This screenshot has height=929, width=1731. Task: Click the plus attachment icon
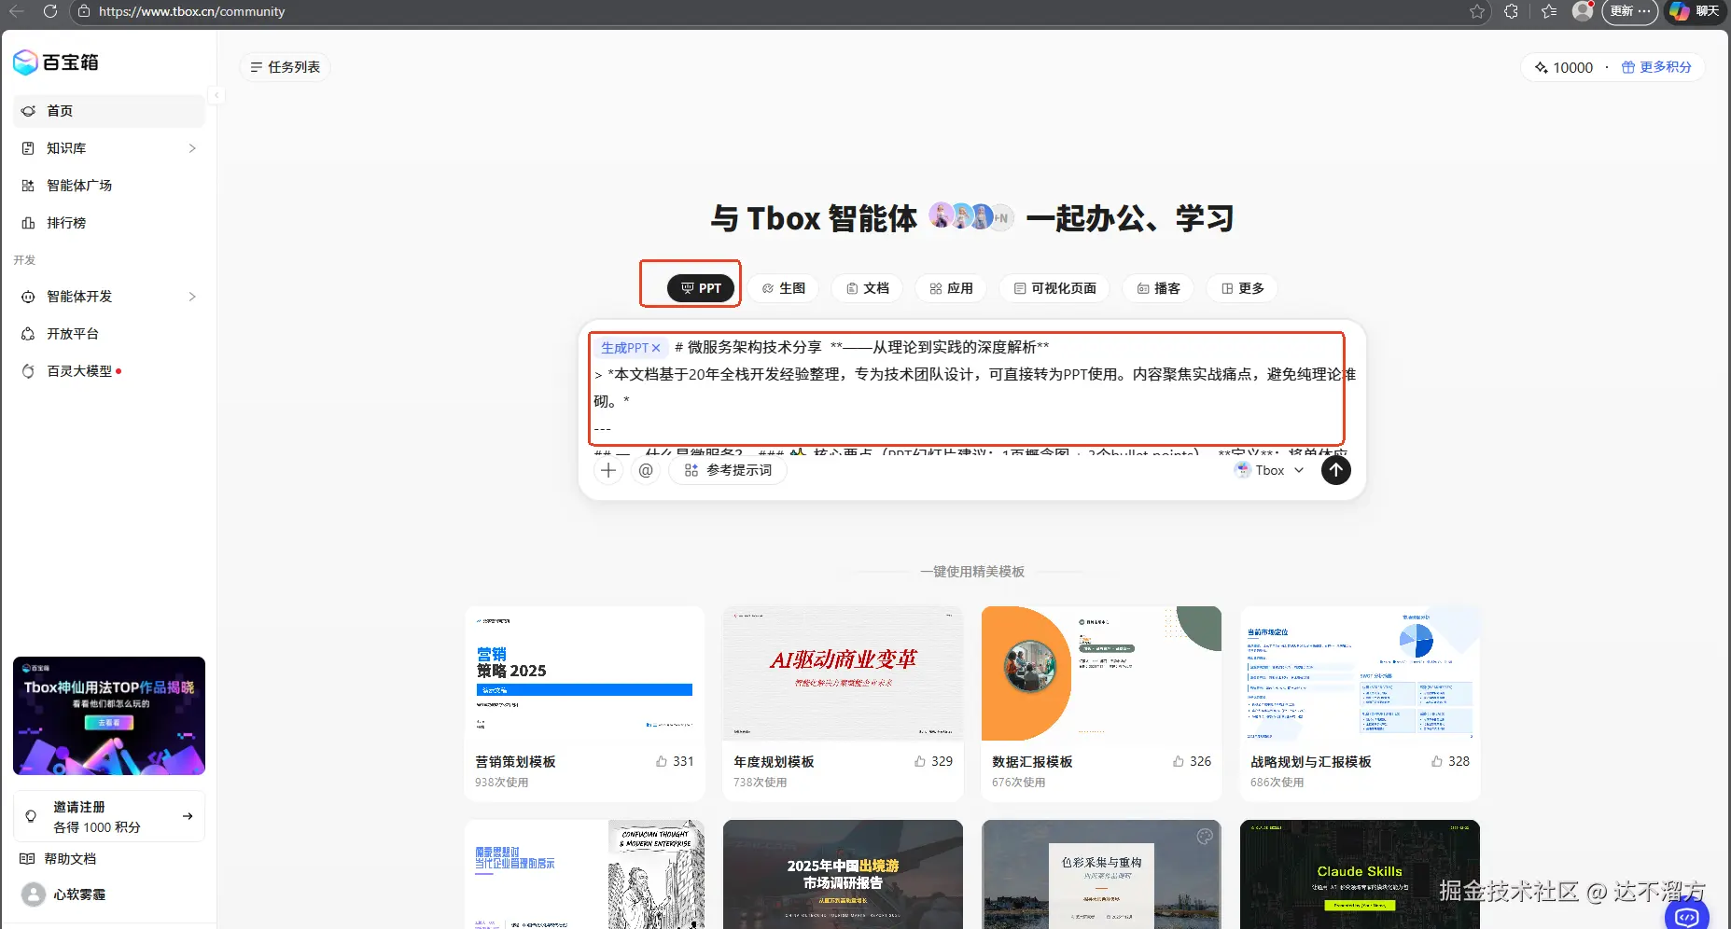[608, 470]
